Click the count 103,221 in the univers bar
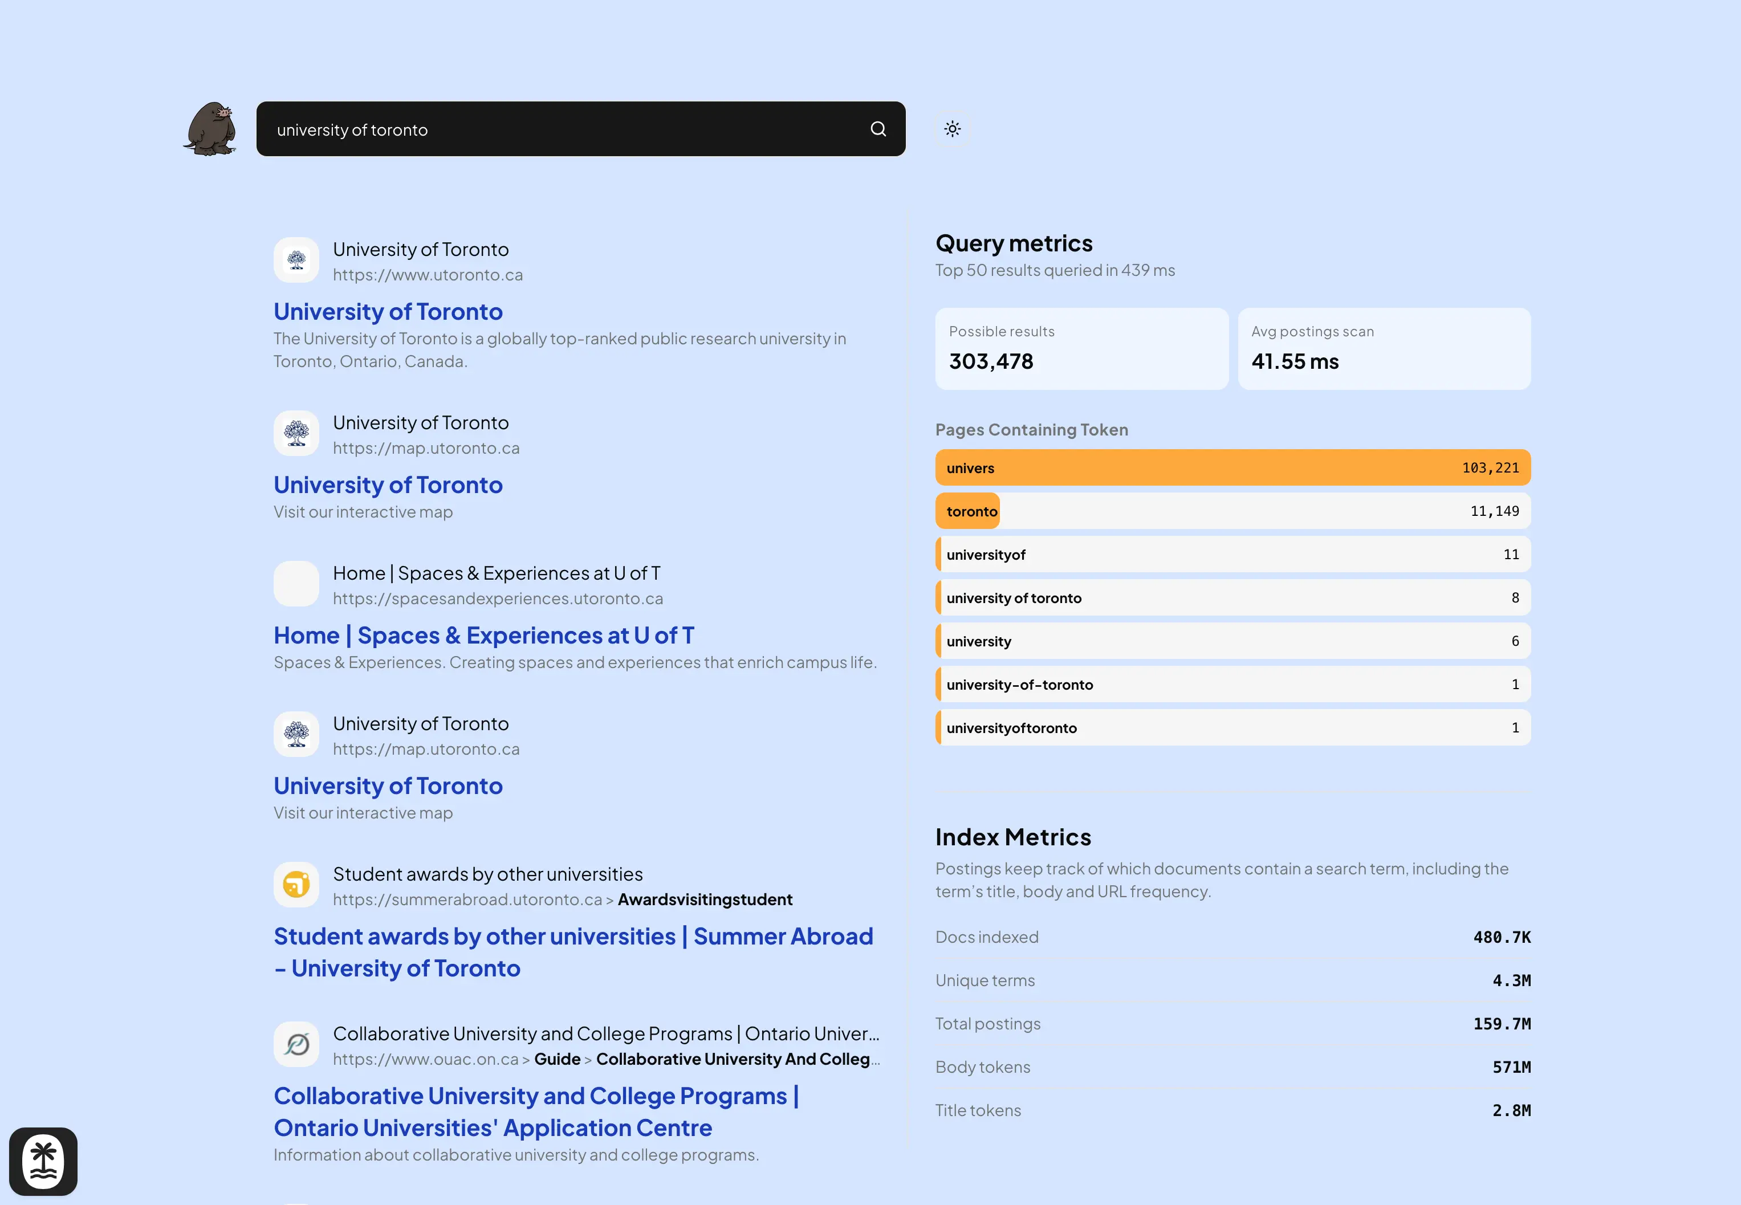 1490,468
